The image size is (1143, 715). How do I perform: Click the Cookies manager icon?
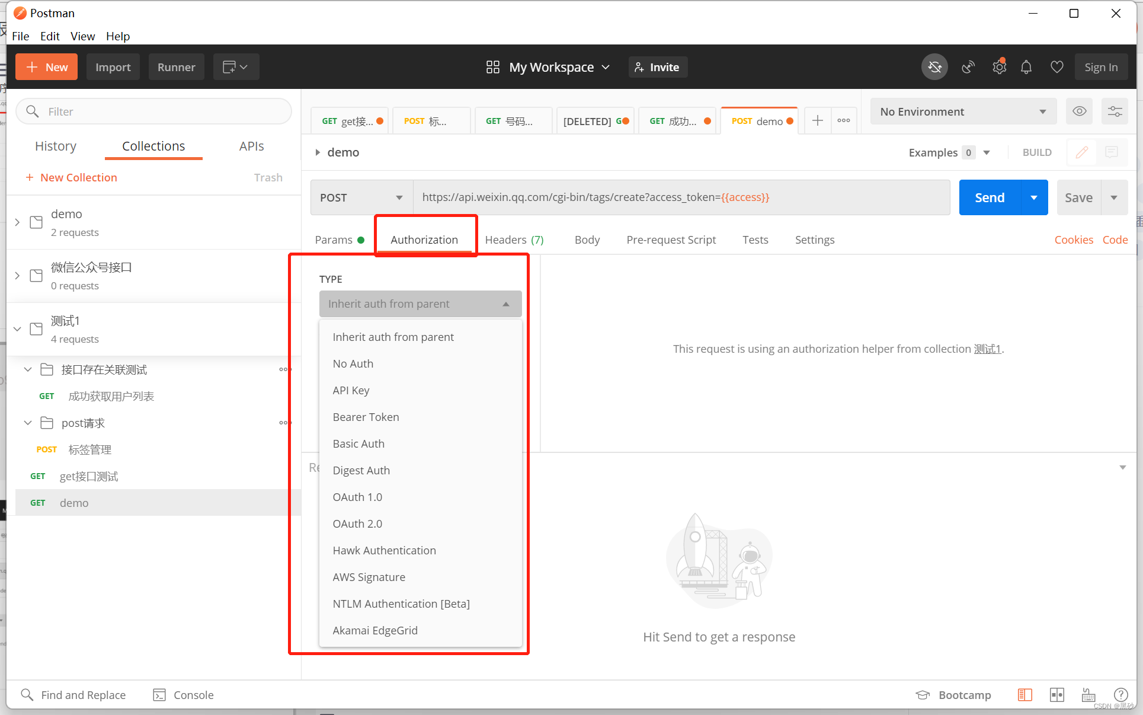point(1072,240)
